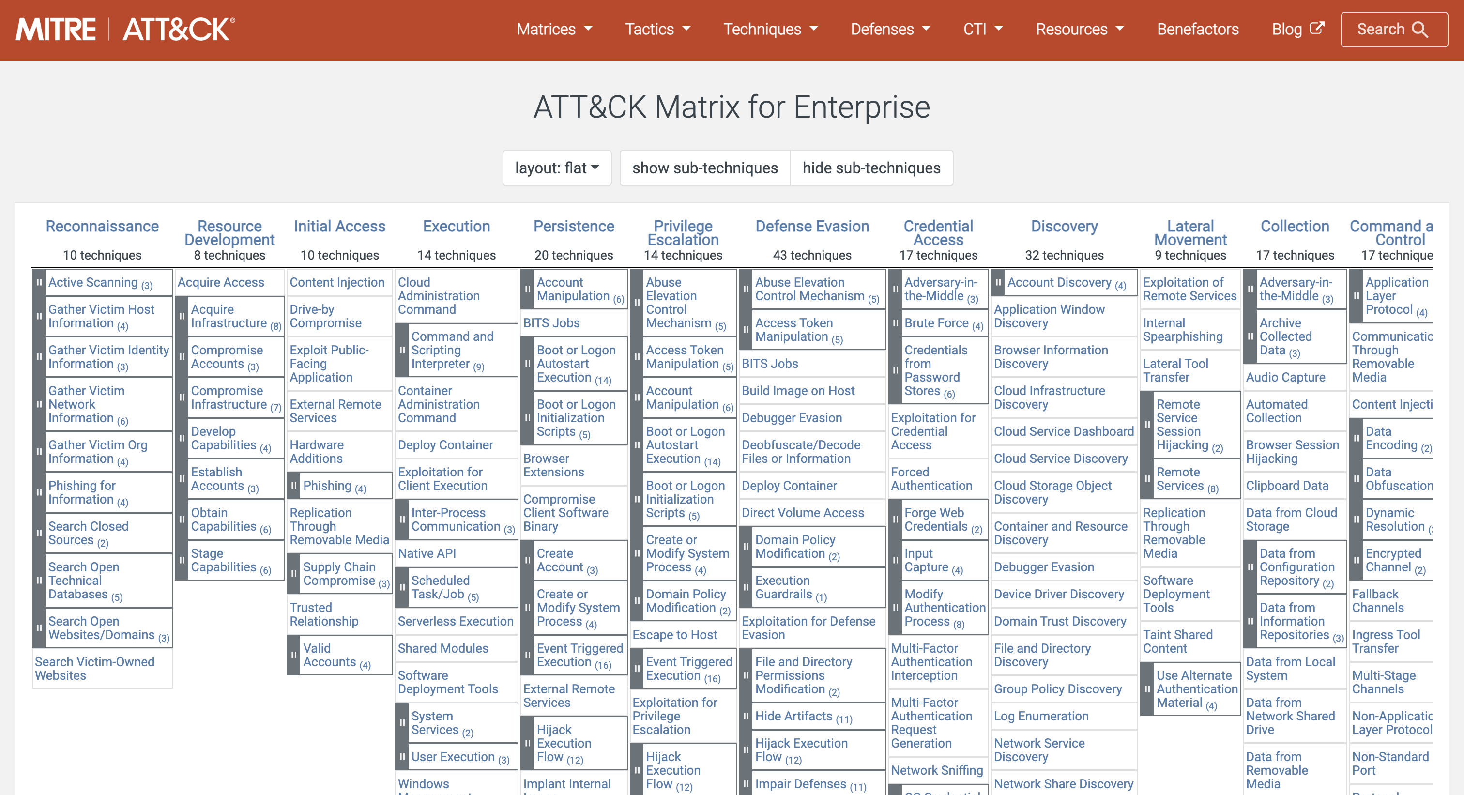Open the Reconnaissance tactic header
Viewport: 1464px width, 795px height.
point(102,226)
